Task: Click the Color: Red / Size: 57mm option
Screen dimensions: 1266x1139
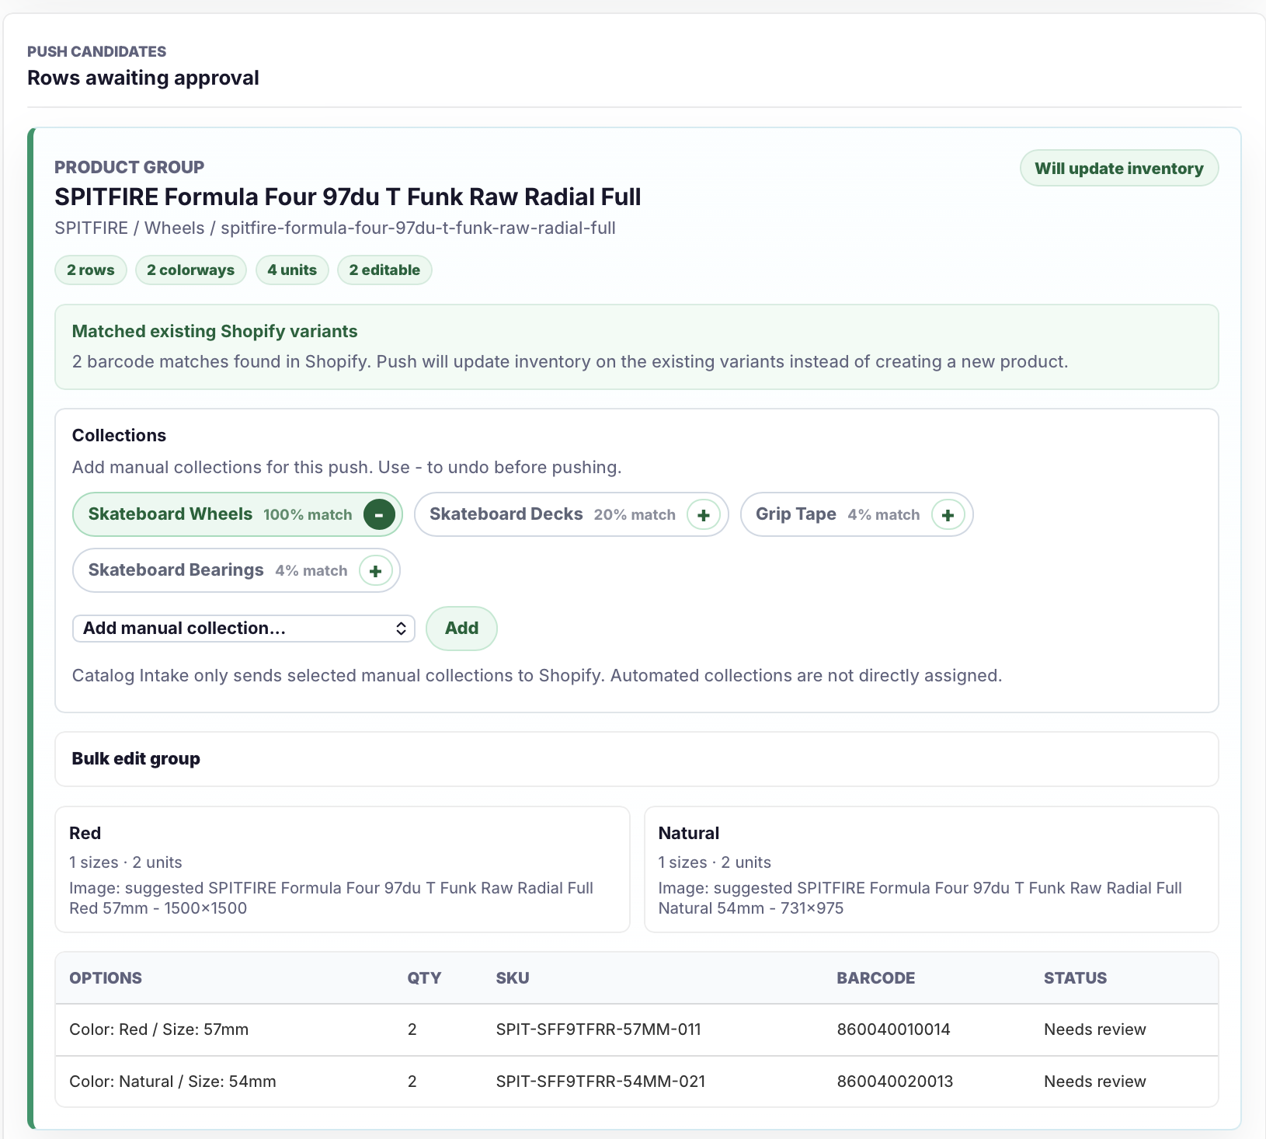Action: click(159, 1029)
